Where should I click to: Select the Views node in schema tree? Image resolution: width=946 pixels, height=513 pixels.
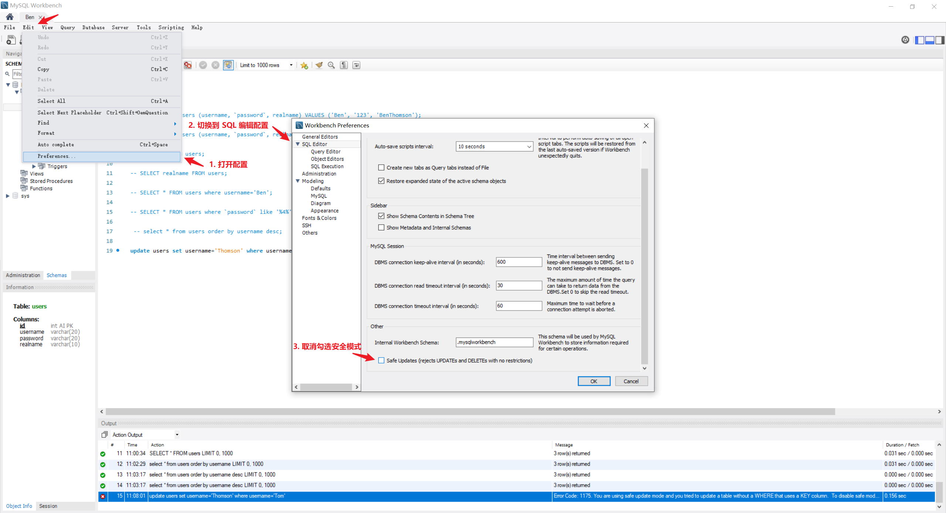tap(37, 174)
